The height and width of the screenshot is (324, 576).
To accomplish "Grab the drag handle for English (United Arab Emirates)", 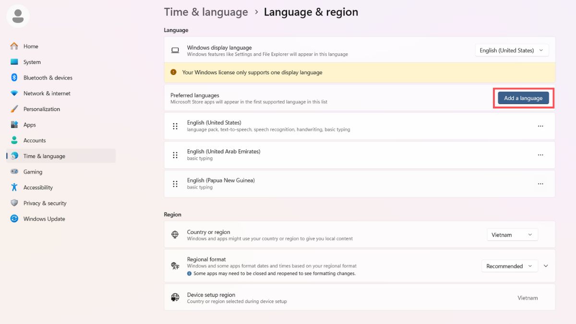I will pyautogui.click(x=175, y=155).
